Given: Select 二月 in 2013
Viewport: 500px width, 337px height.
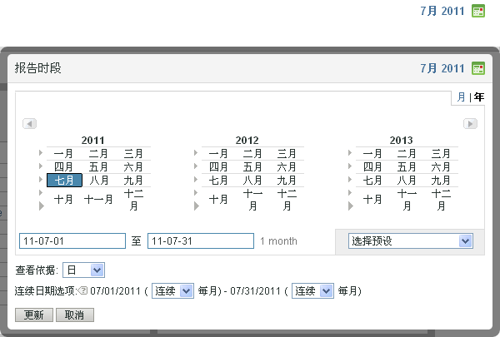Looking at the screenshot, I should (407, 154).
